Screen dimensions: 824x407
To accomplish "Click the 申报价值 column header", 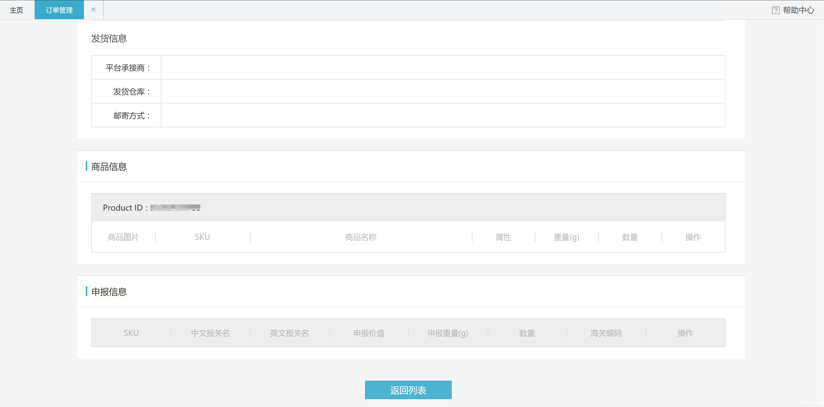I will (369, 333).
